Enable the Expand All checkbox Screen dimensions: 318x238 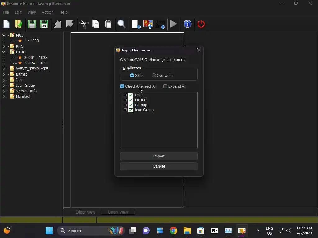point(165,86)
